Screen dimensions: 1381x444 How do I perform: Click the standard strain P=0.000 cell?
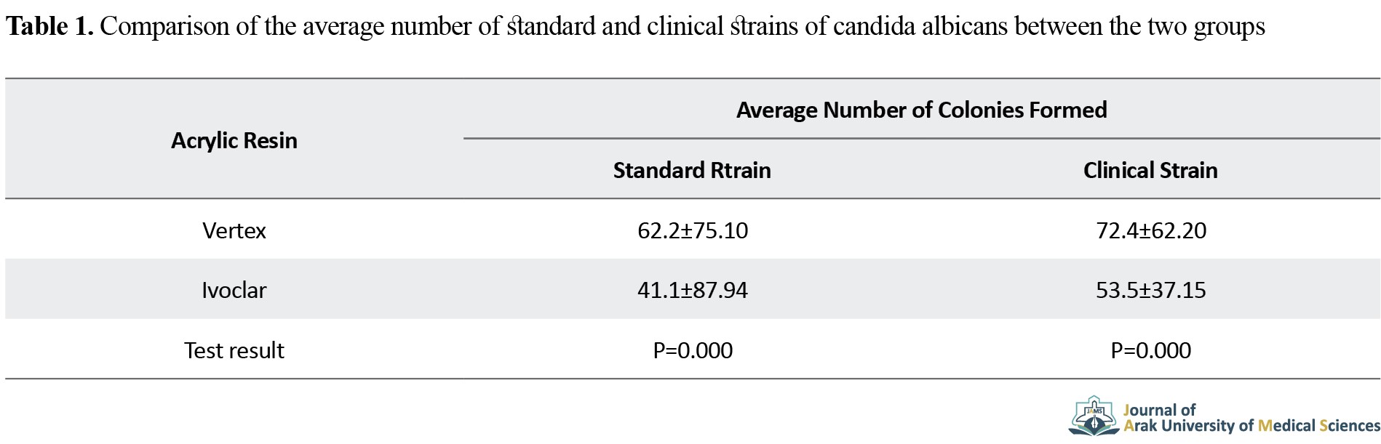coord(693,350)
